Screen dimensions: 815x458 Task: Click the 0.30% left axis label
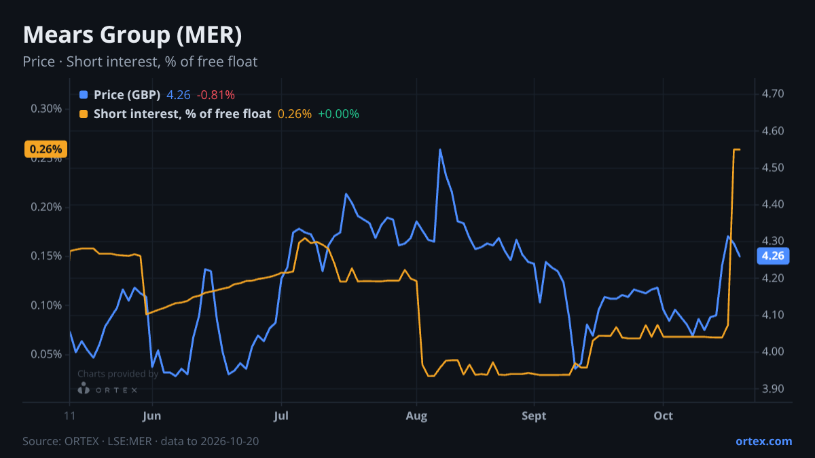point(47,109)
